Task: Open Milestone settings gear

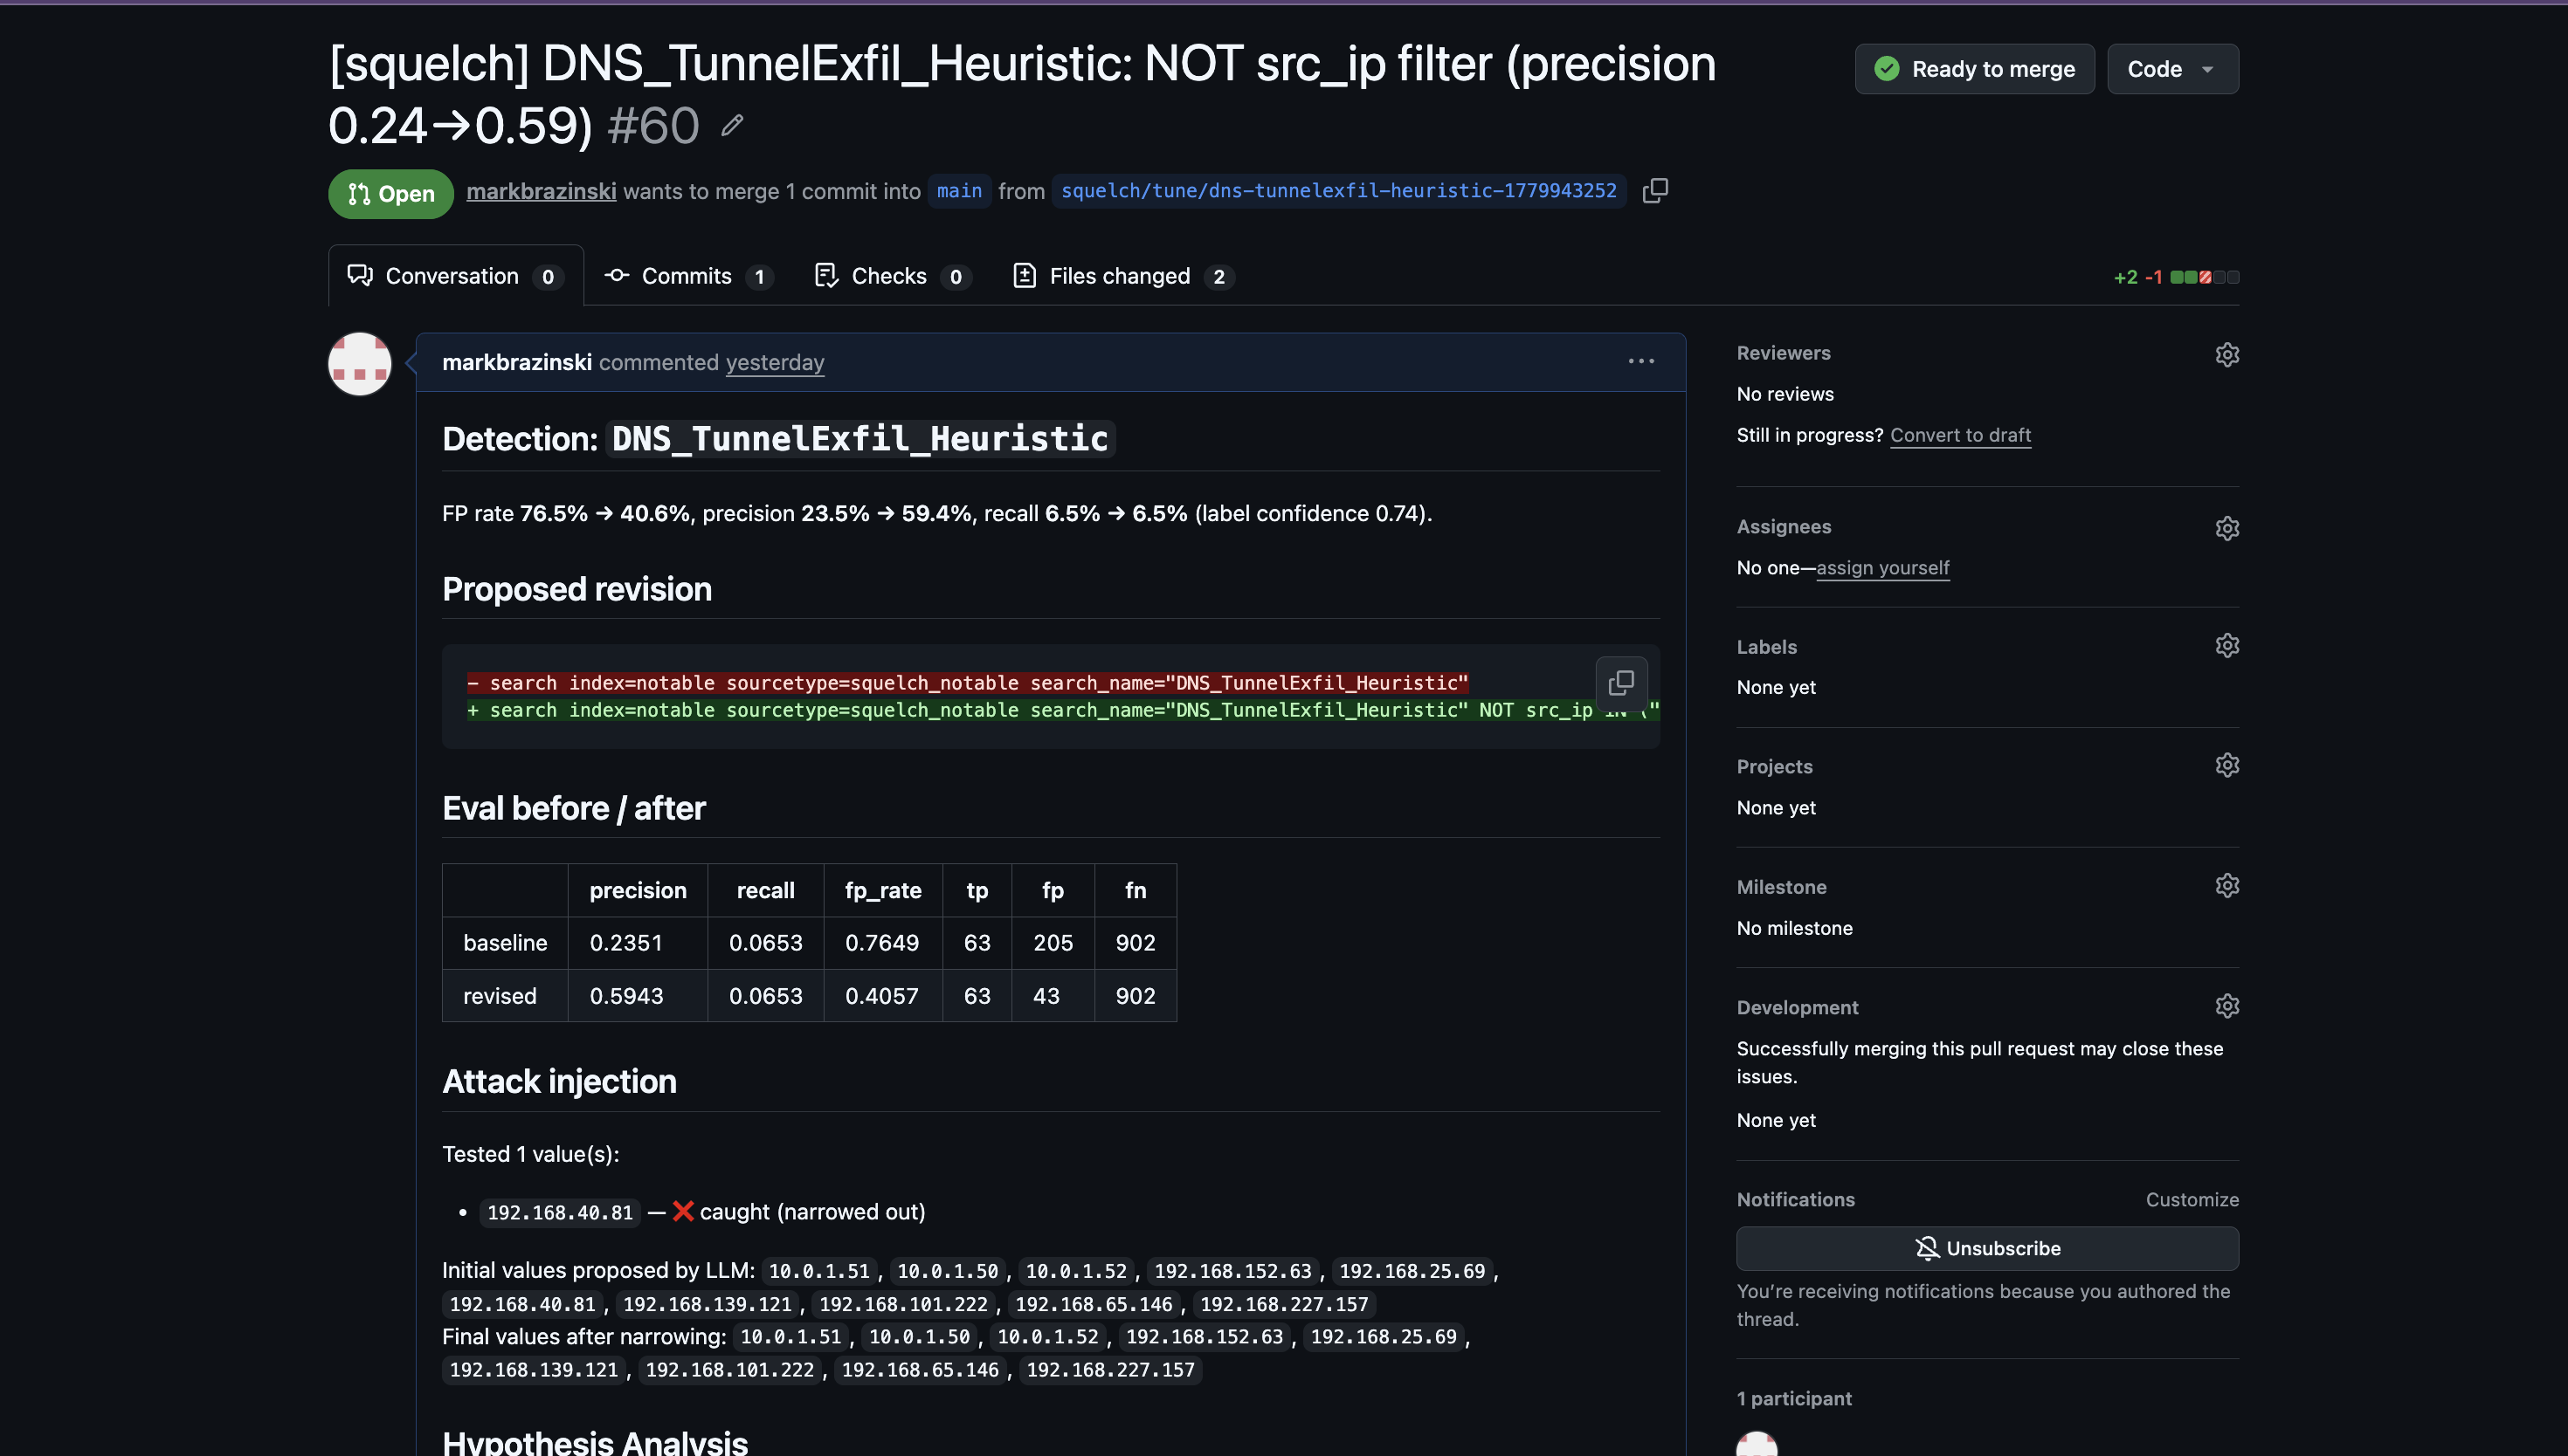Action: point(2226,886)
